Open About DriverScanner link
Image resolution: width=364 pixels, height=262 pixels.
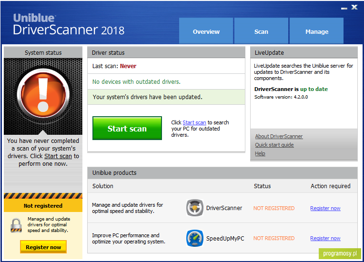click(x=279, y=136)
